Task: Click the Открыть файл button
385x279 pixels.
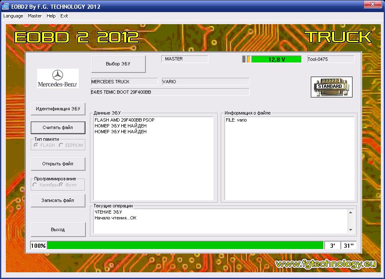Action: click(58, 164)
